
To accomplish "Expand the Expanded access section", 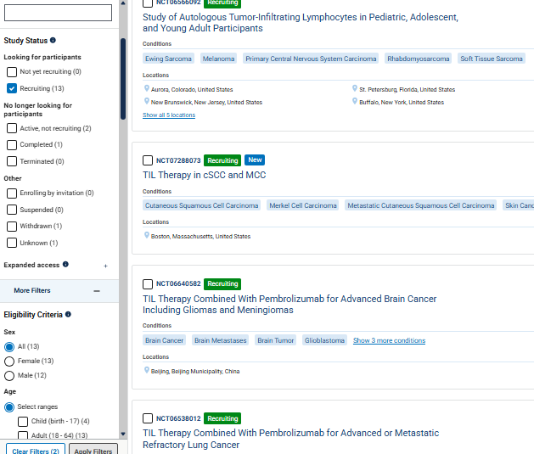I will tap(105, 266).
